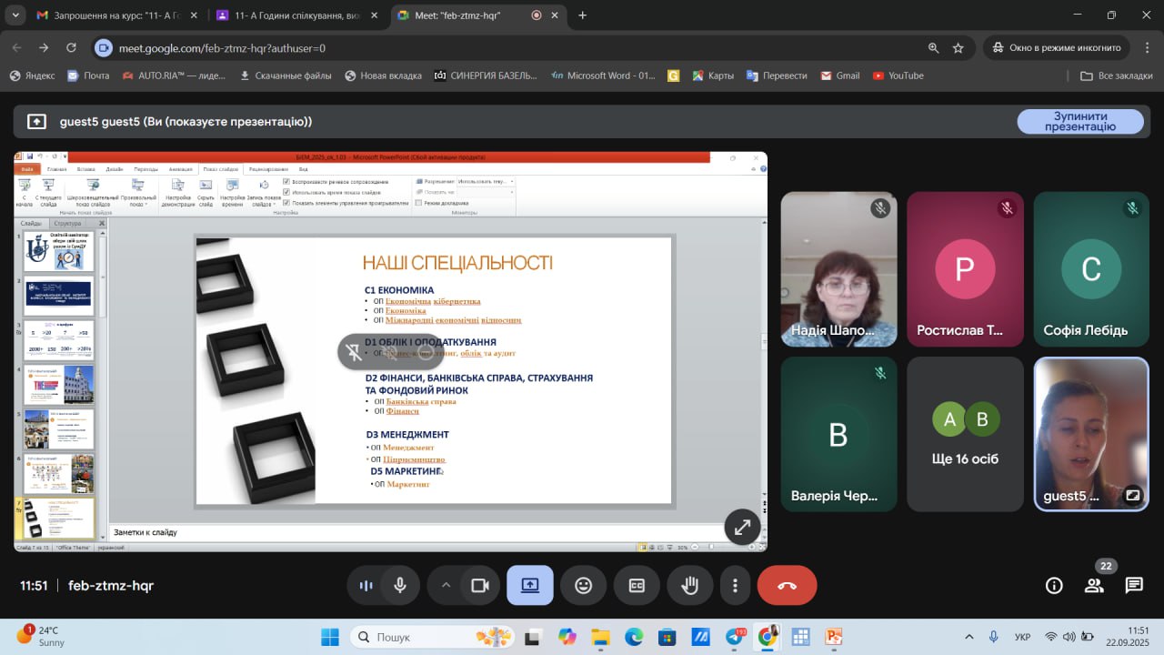Click the Зупинити презентацію button
Screen dimensions: 1164x655
coord(1080,122)
